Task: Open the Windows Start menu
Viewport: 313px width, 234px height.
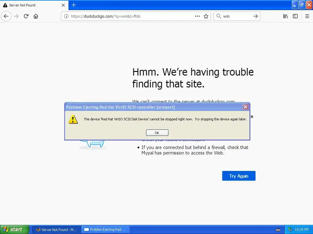Action: [x=15, y=229]
